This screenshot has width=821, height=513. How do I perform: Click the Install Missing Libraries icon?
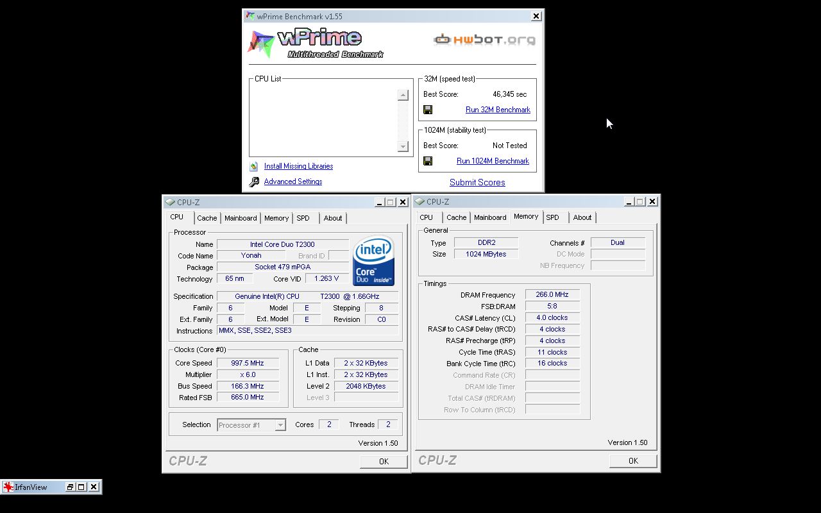point(254,166)
